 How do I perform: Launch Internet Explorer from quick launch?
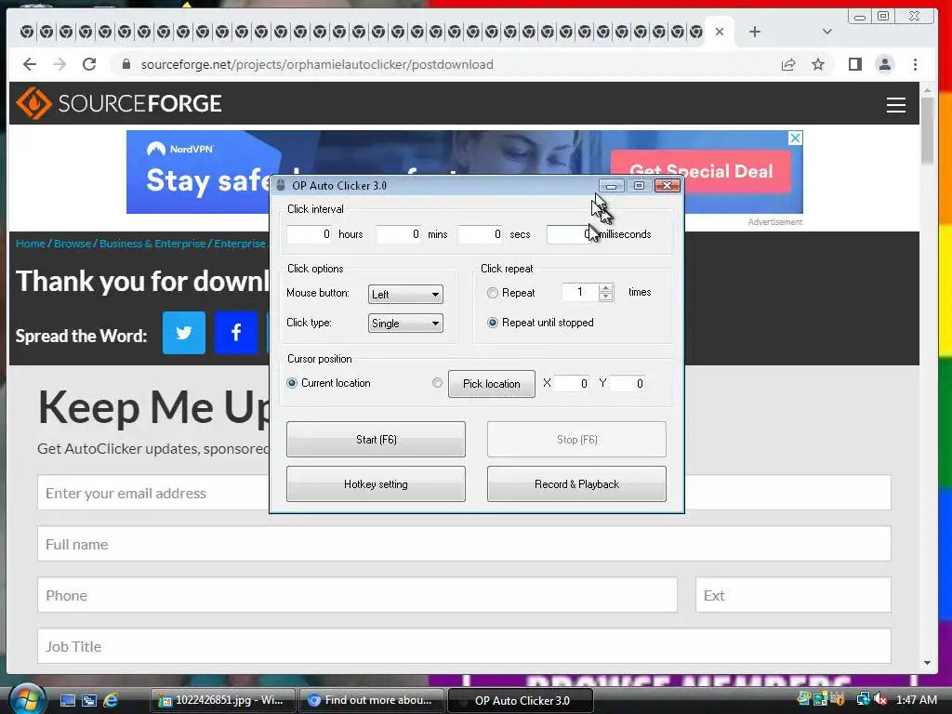(111, 701)
